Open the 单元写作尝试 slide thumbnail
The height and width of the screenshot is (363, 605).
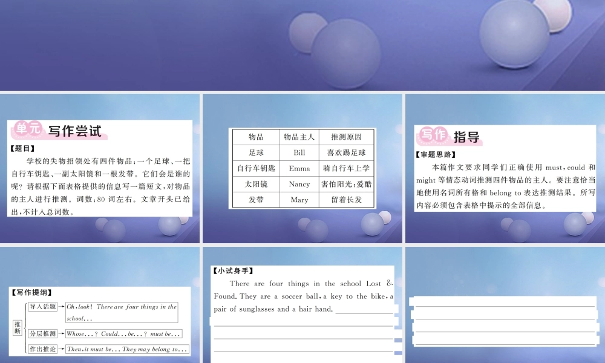point(100,169)
